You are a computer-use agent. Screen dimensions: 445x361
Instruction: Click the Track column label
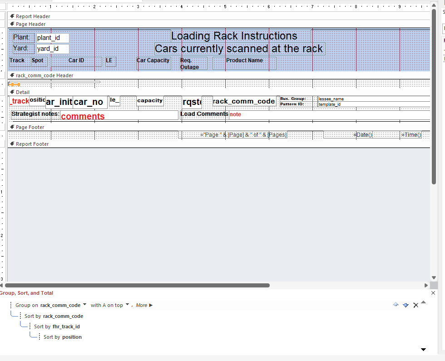(20, 61)
